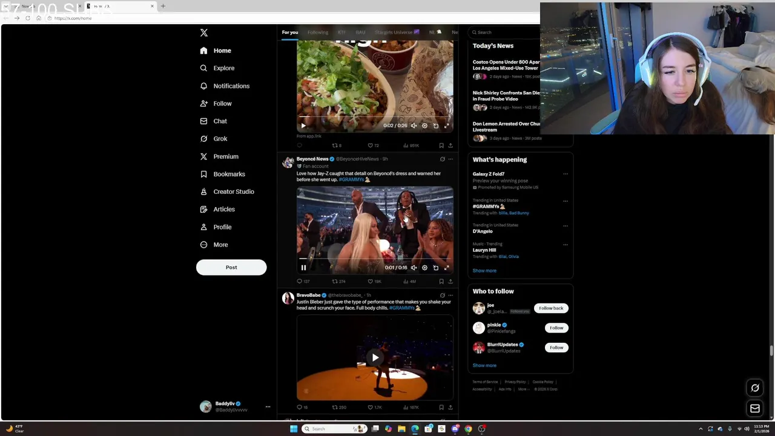
Task: Play the Justin Bieber performance video
Action: tap(375, 357)
